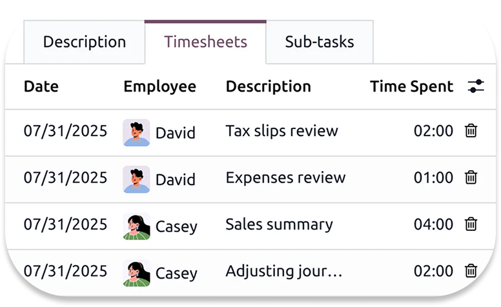This screenshot has height=307, width=501.
Task: Sort by the Employee column header
Action: pyautogui.click(x=159, y=86)
